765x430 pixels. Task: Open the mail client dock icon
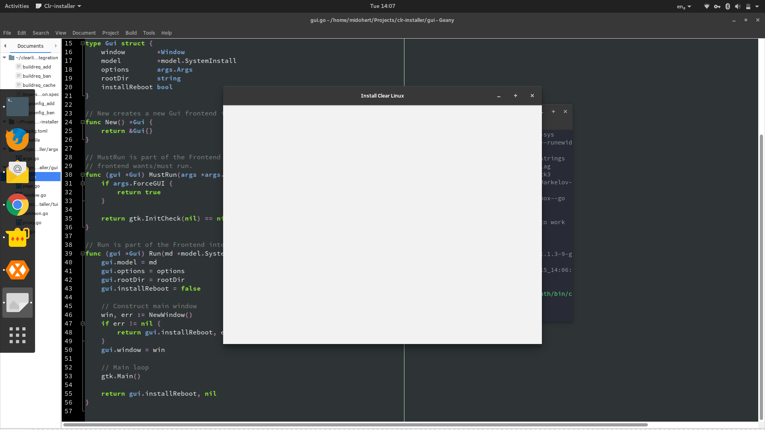pyautogui.click(x=18, y=172)
